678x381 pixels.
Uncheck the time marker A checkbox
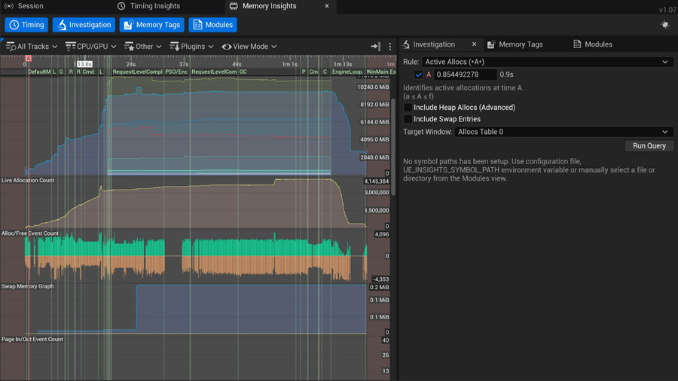(x=418, y=75)
